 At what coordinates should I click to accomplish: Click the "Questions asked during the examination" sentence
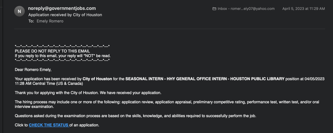click(x=136, y=116)
